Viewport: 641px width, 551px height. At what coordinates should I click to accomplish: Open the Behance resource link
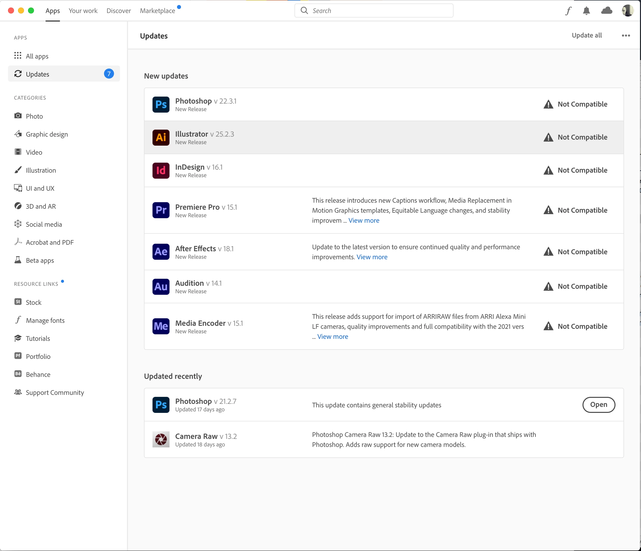coord(38,374)
